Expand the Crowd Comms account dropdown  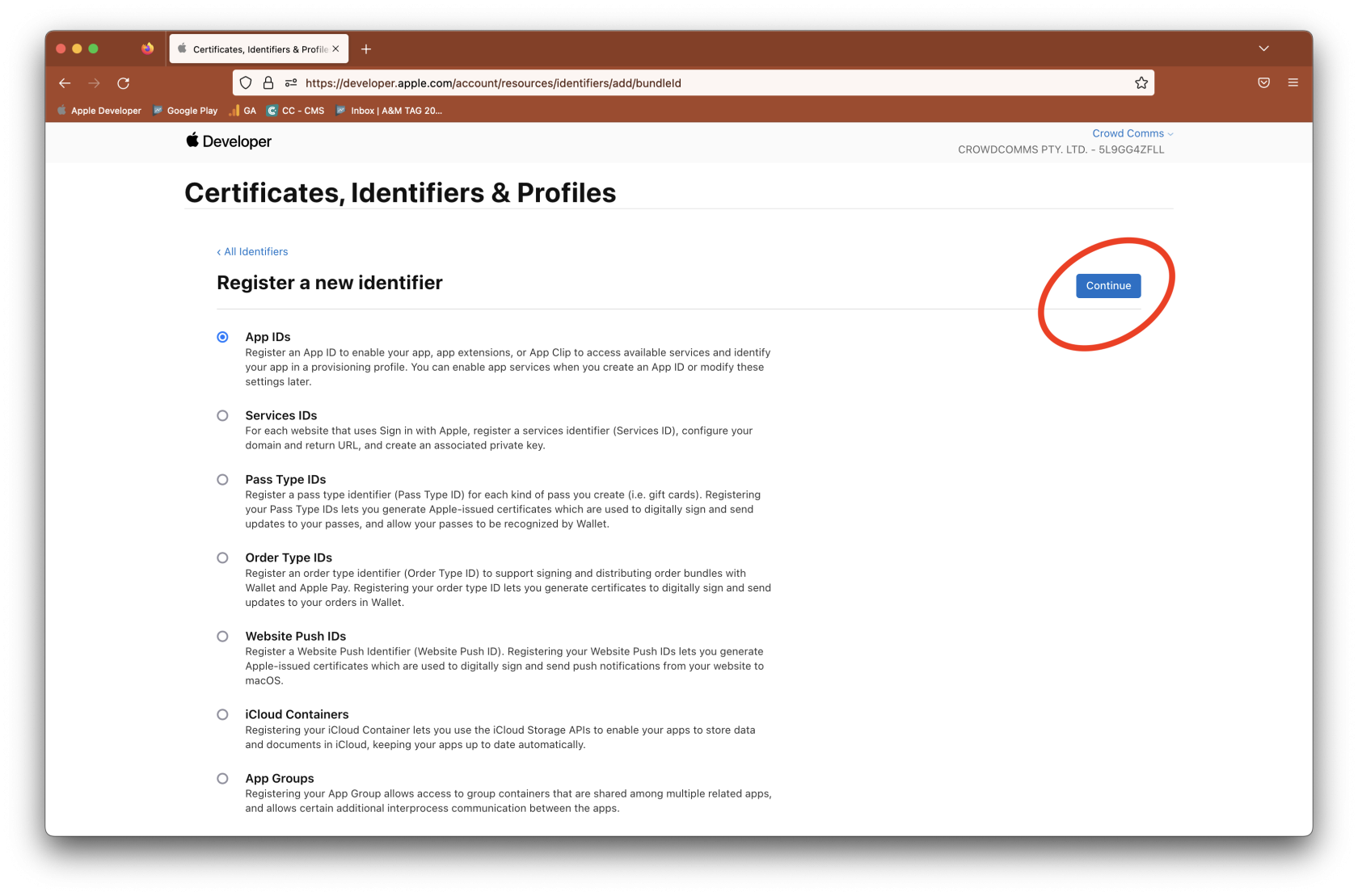(x=1132, y=133)
